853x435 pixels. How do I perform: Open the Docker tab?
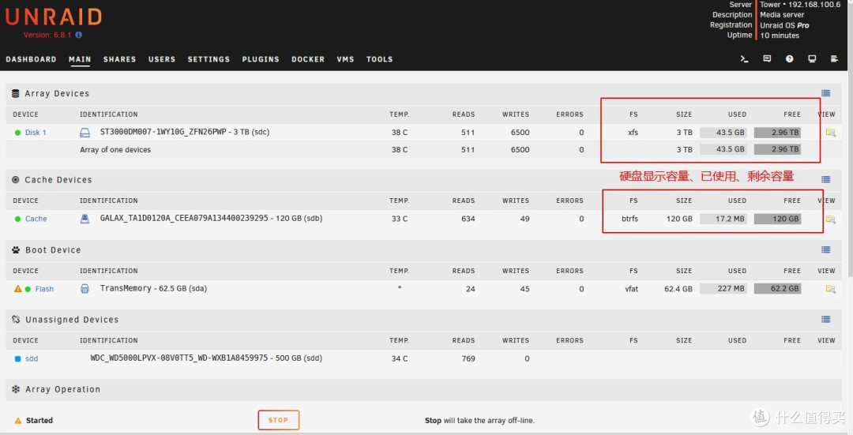(x=308, y=59)
